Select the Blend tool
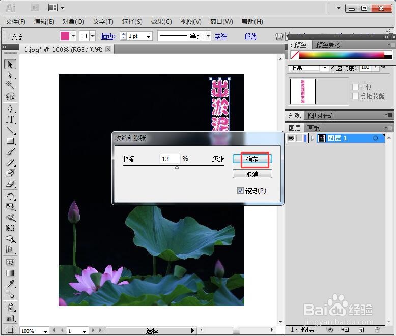 point(10,294)
